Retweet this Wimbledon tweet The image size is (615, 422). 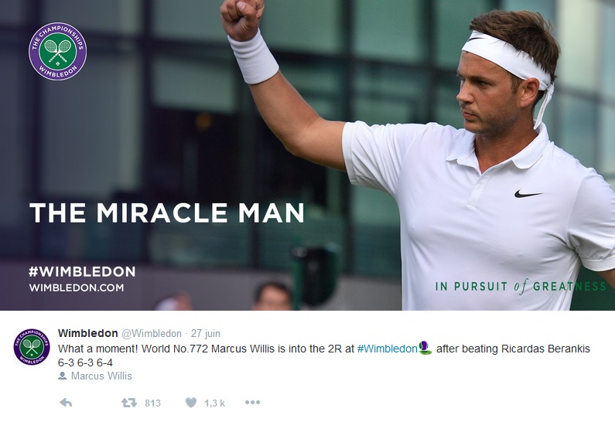point(129,403)
